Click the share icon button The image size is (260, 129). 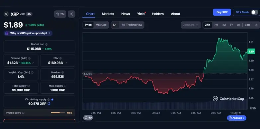pyautogui.click(x=71, y=14)
